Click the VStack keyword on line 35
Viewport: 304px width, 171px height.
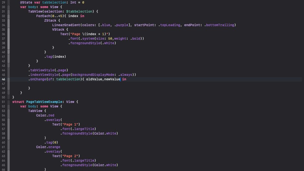click(x=58, y=30)
